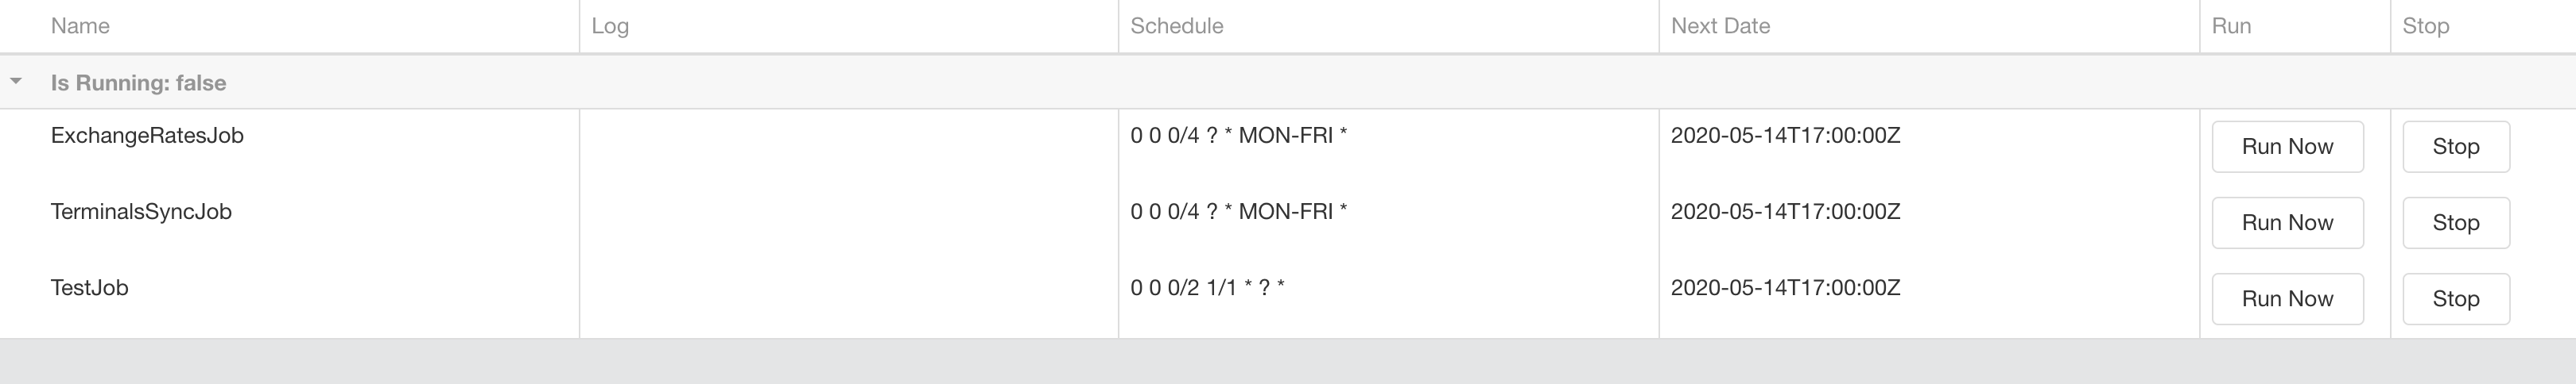The height and width of the screenshot is (384, 2576).
Task: Click the ExchangeRatesJob schedule cell
Action: 1238,136
